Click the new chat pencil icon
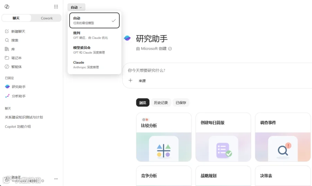Screen dimensions: 312x186 [7, 31]
